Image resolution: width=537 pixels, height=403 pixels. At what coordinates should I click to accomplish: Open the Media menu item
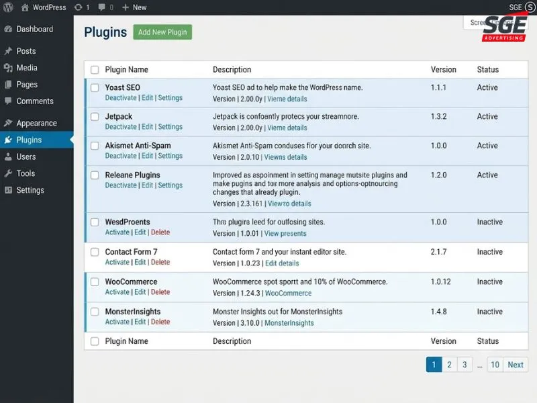pyautogui.click(x=37, y=68)
